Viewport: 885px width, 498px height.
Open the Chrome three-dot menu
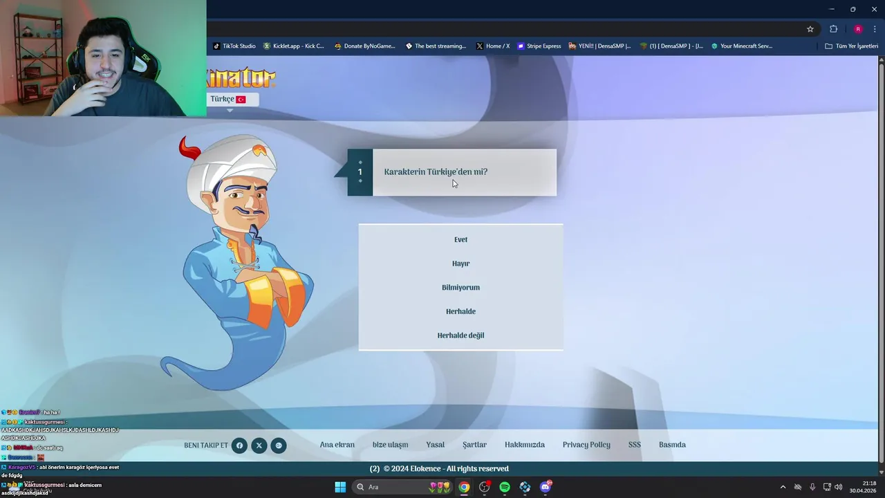(875, 29)
